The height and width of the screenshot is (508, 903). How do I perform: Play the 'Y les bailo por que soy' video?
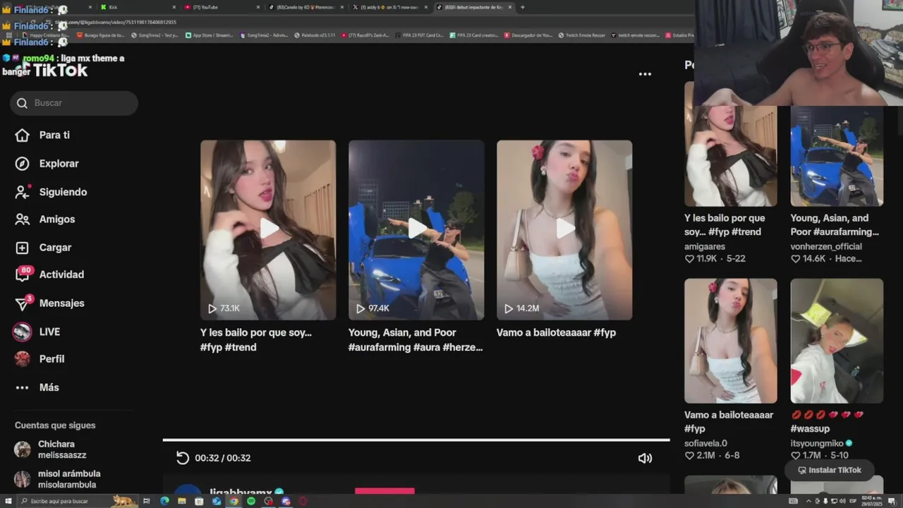tap(268, 230)
